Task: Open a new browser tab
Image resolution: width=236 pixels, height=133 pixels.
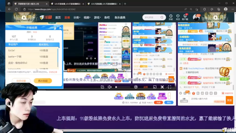Action: (x=125, y=4)
